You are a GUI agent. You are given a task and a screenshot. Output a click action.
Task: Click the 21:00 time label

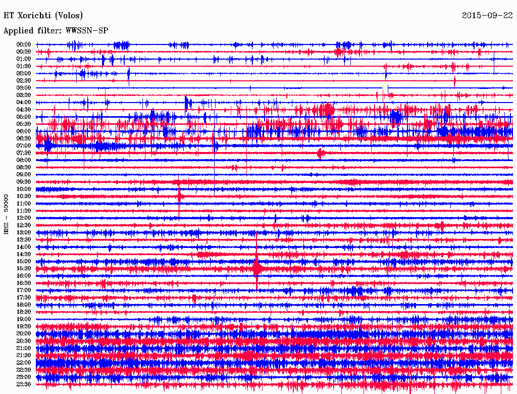pos(24,348)
